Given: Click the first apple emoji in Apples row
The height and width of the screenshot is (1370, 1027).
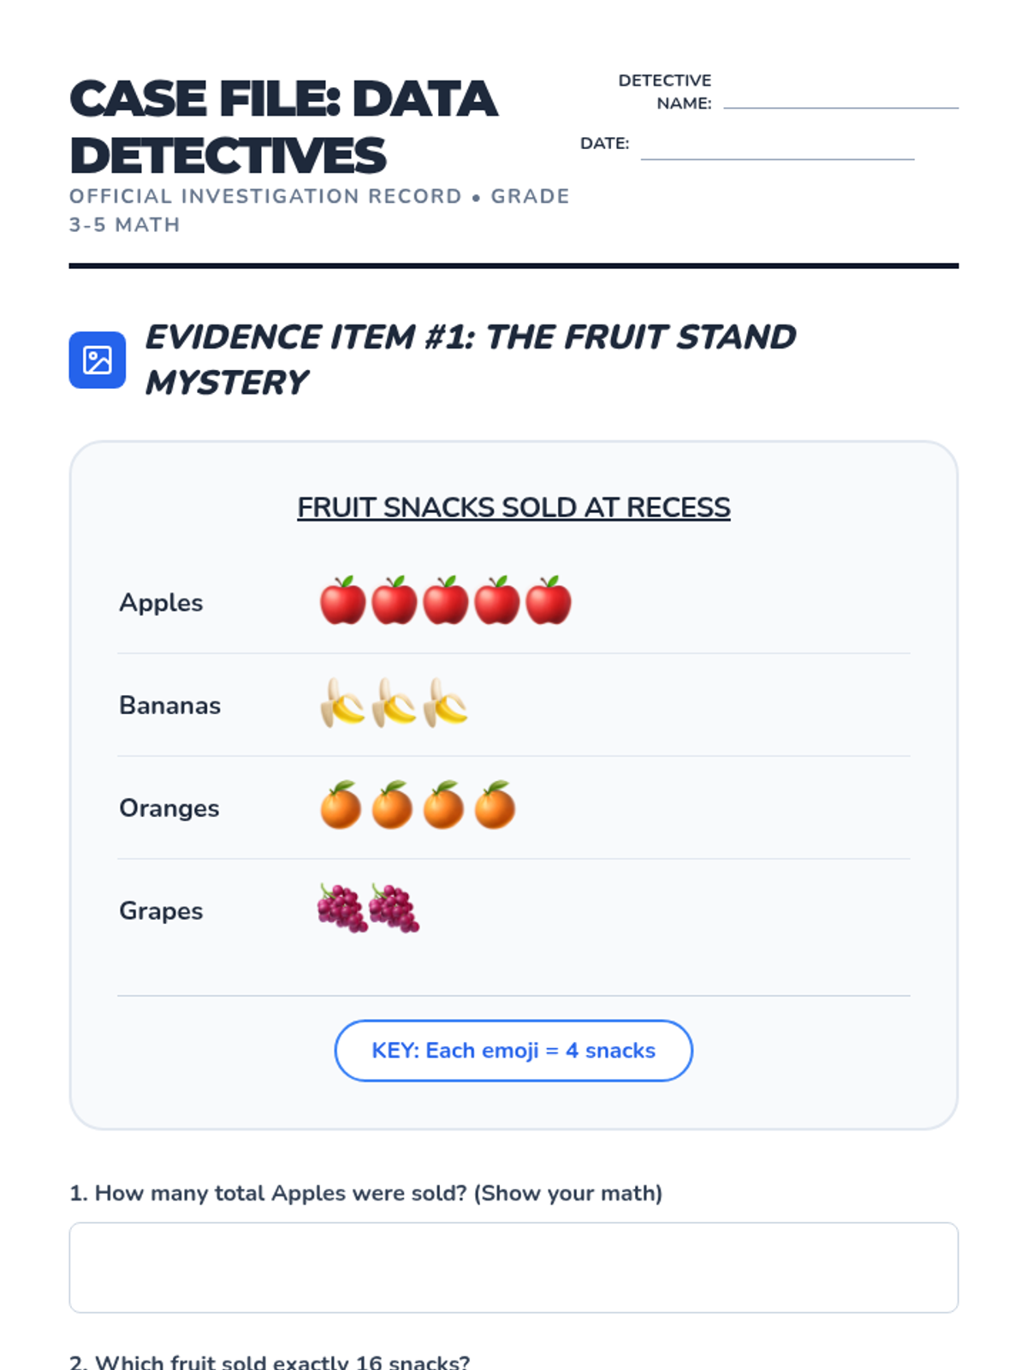Looking at the screenshot, I should (342, 600).
